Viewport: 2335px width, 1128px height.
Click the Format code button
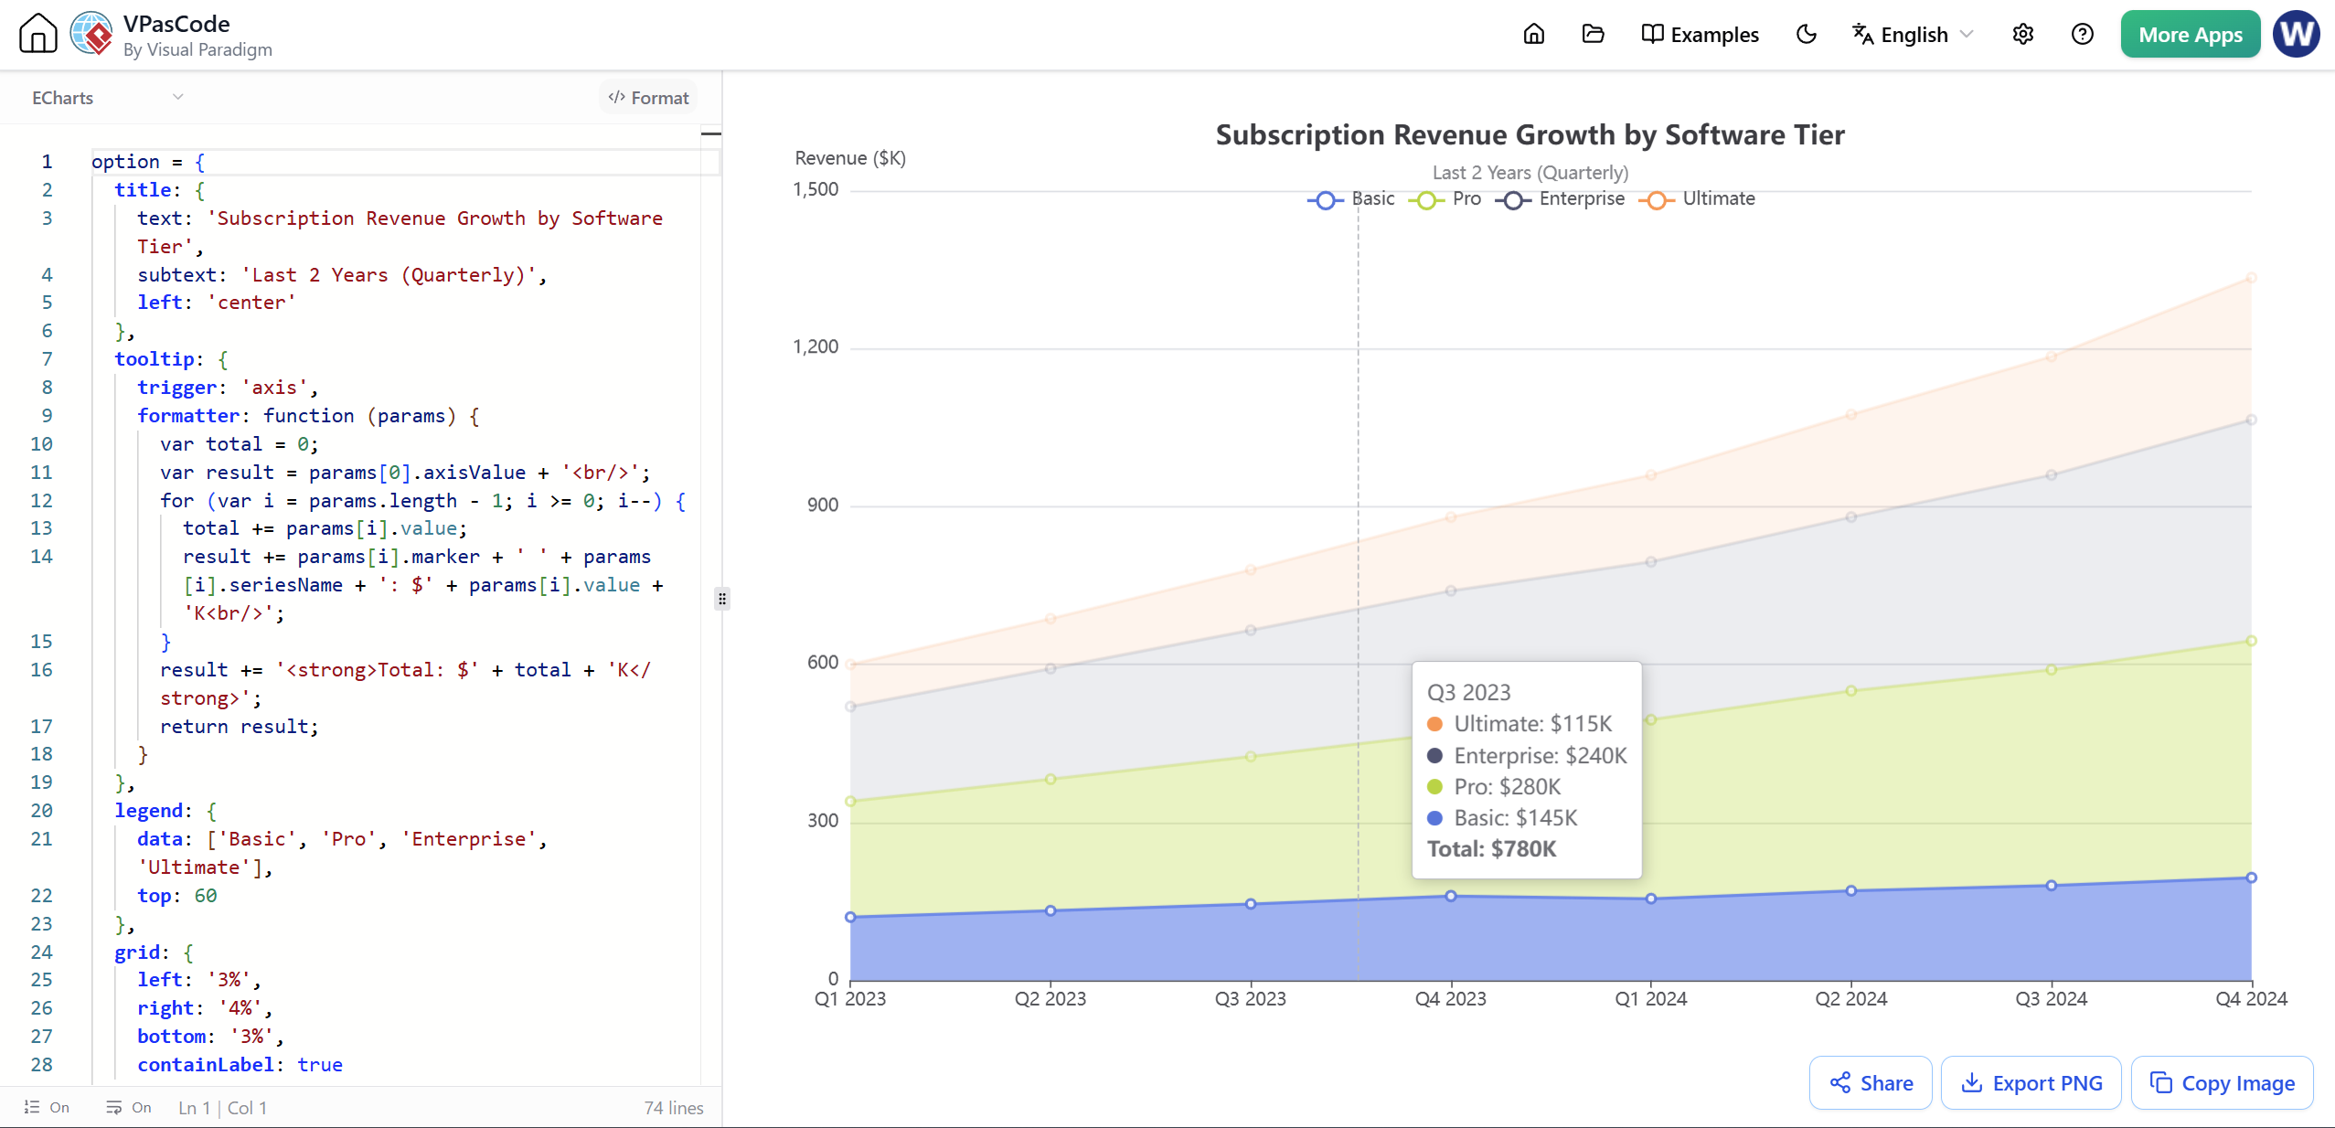(x=648, y=98)
